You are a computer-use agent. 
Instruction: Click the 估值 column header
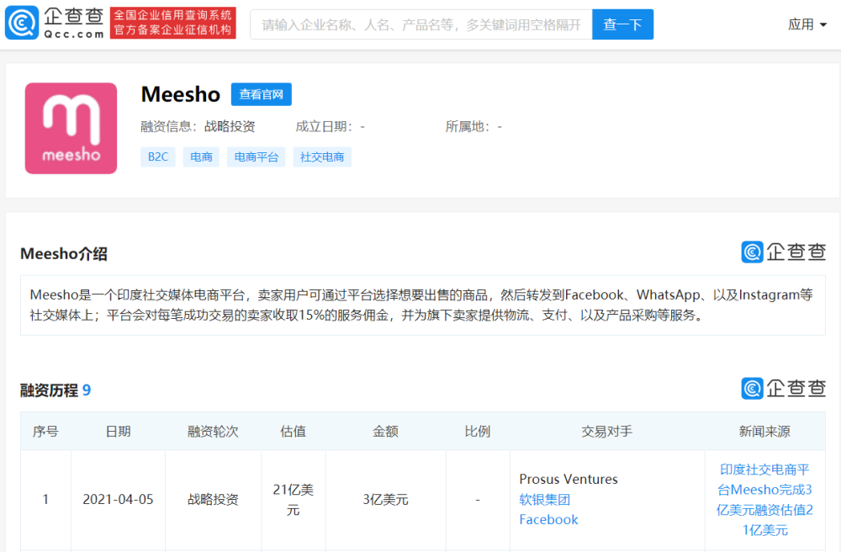[293, 432]
